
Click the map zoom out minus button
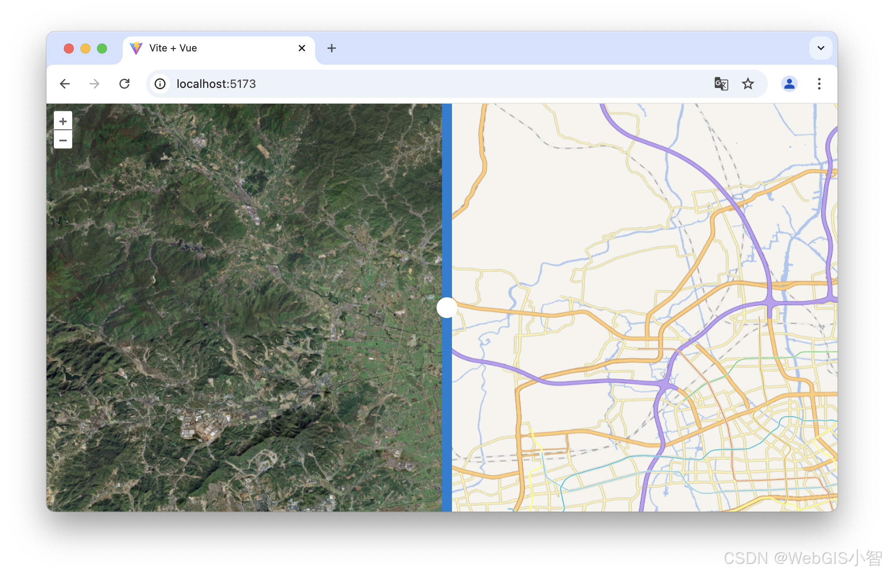coord(63,140)
